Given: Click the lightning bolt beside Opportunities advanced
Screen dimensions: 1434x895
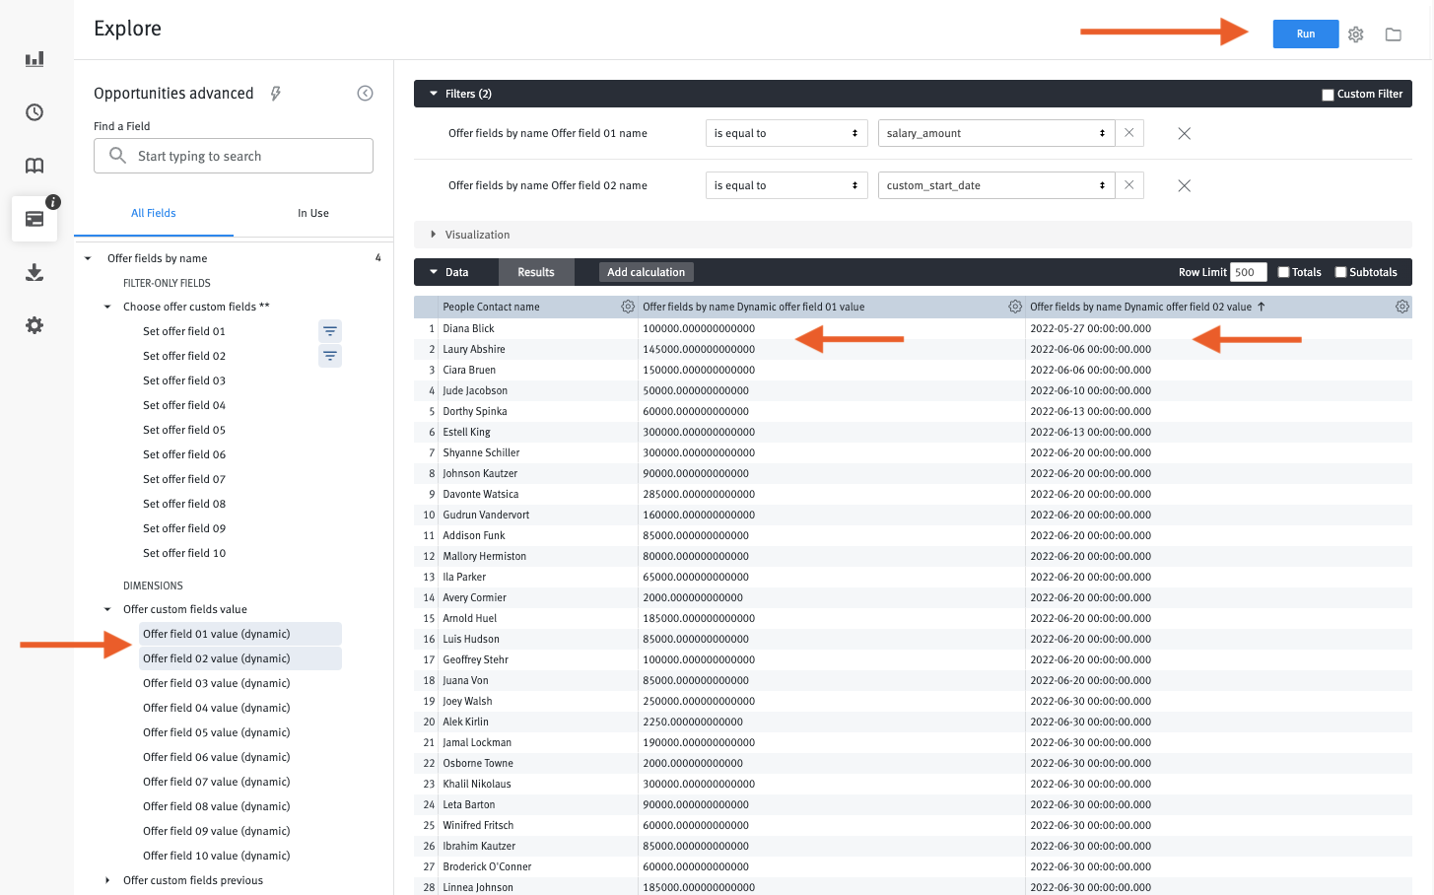Looking at the screenshot, I should (275, 93).
